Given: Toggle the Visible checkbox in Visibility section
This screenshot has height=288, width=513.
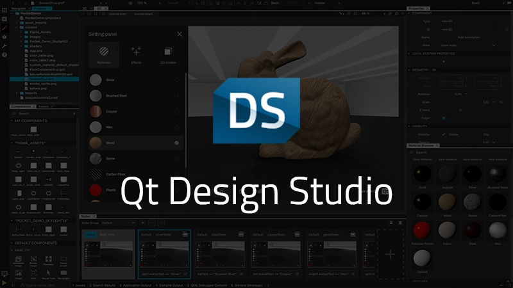Looking at the screenshot, I should coord(442,134).
